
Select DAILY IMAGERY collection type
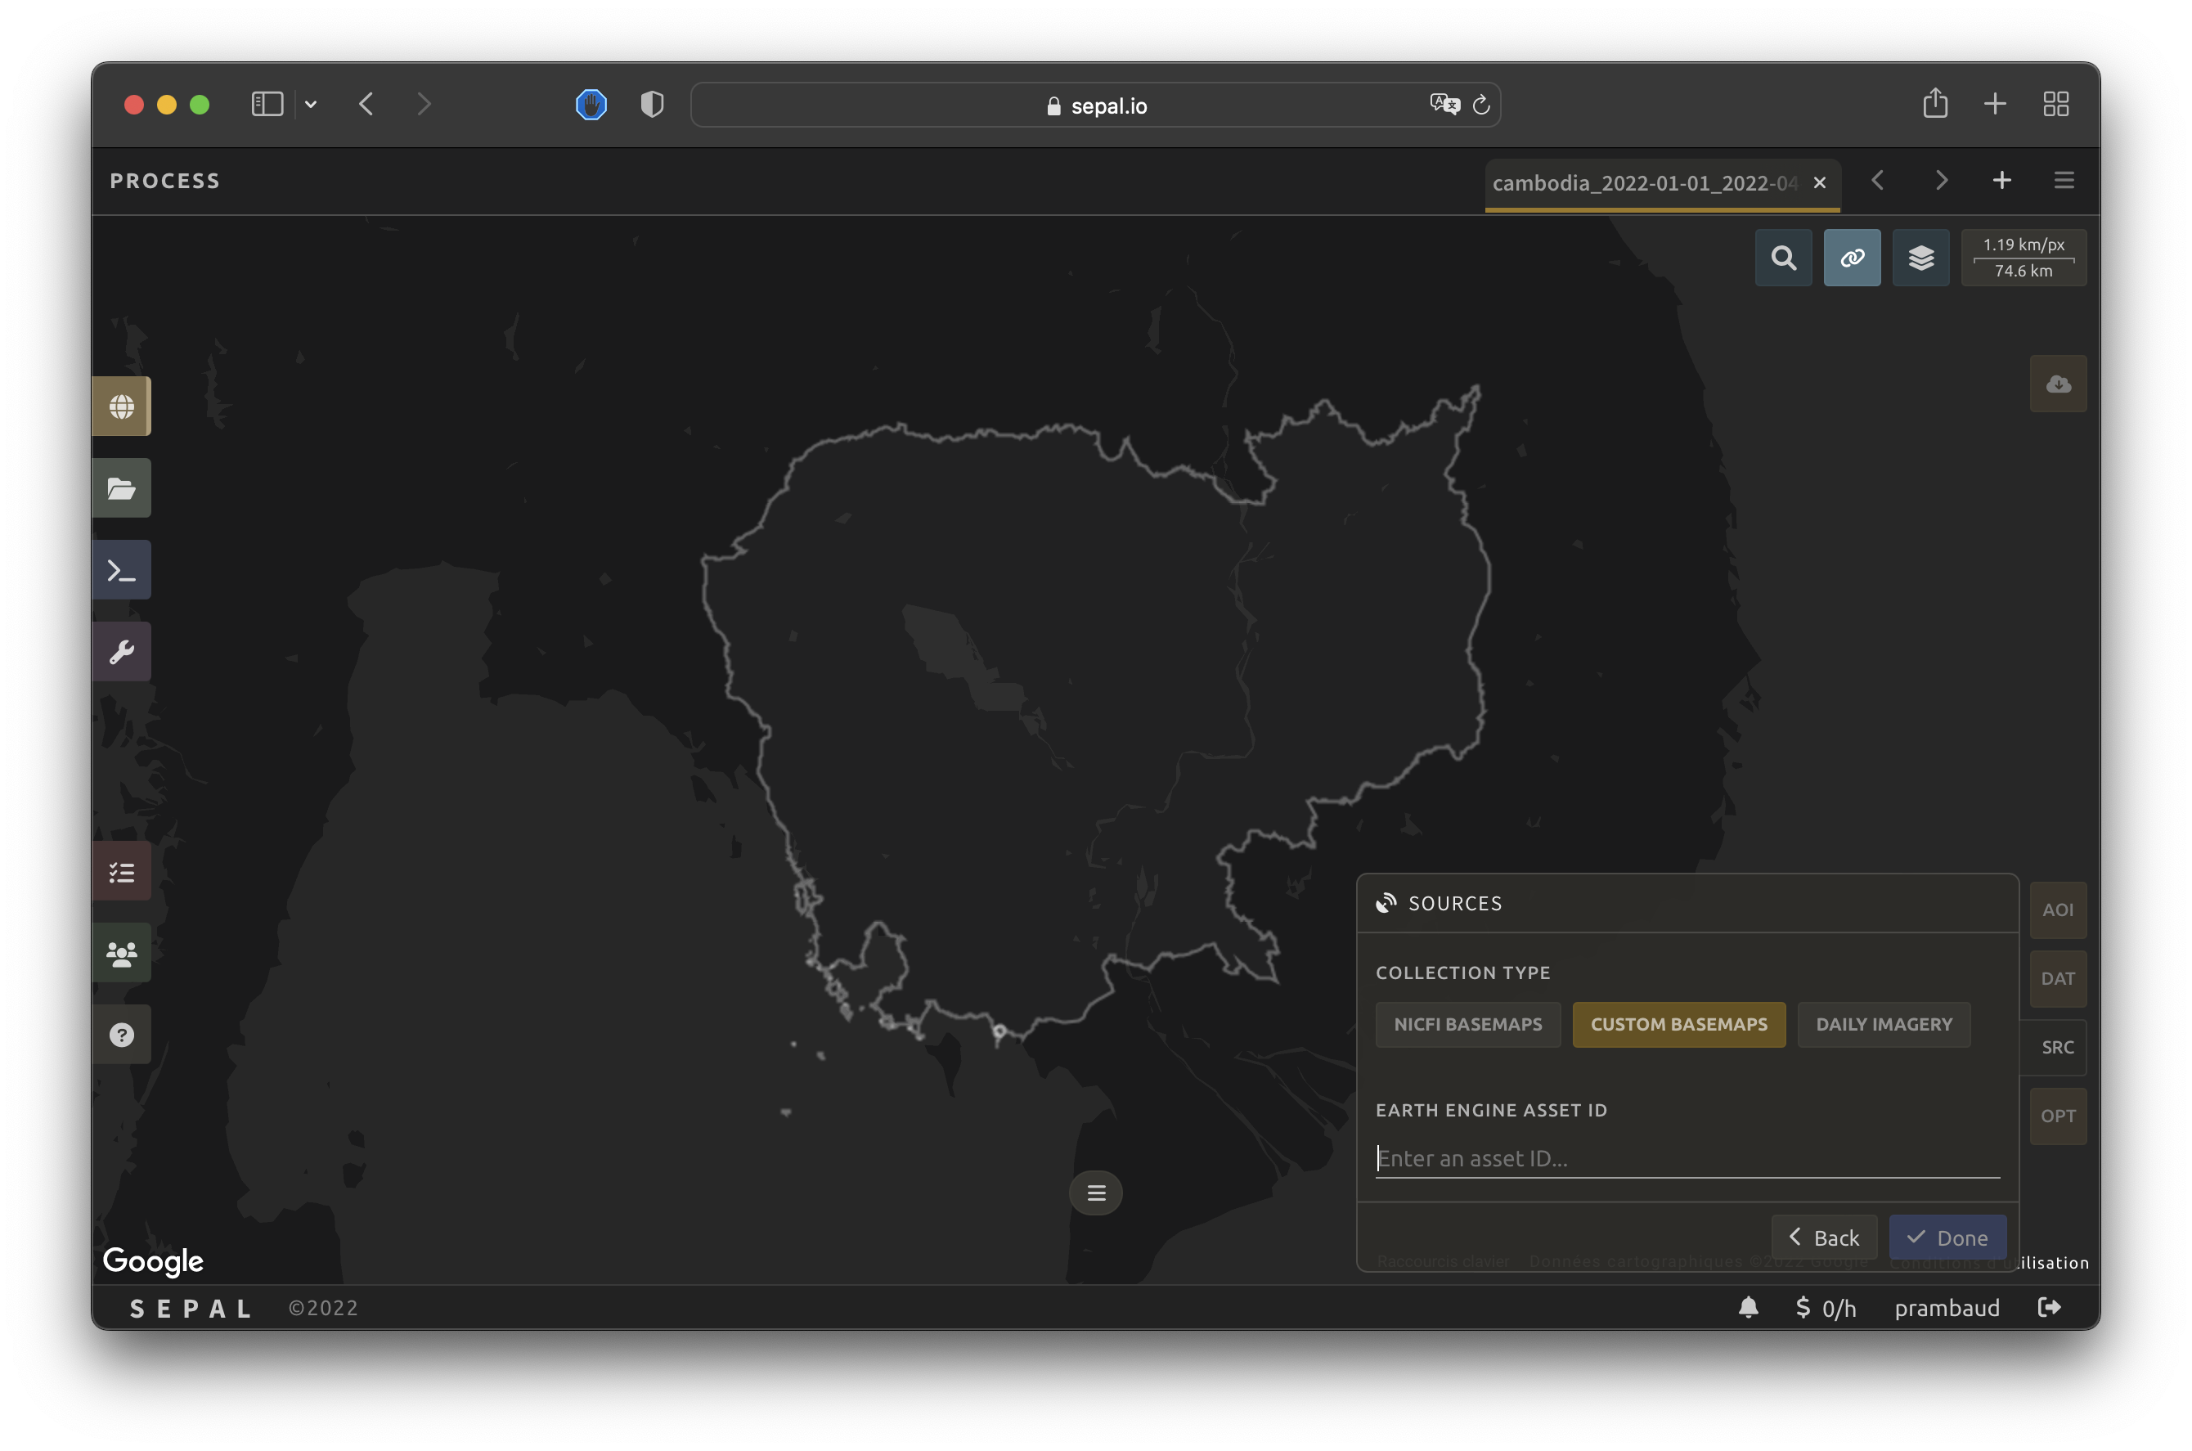[x=1883, y=1024]
